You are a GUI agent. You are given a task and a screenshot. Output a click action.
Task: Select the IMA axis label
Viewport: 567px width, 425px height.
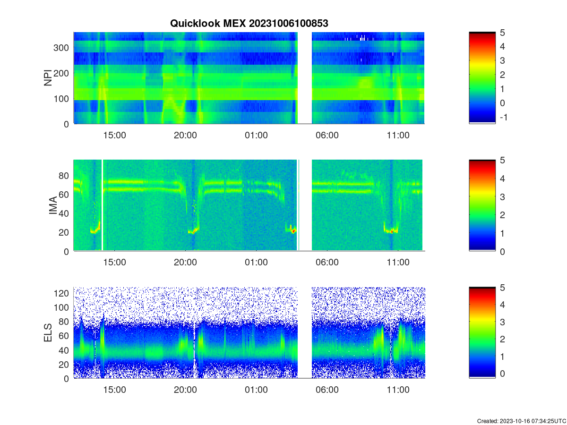53,206
